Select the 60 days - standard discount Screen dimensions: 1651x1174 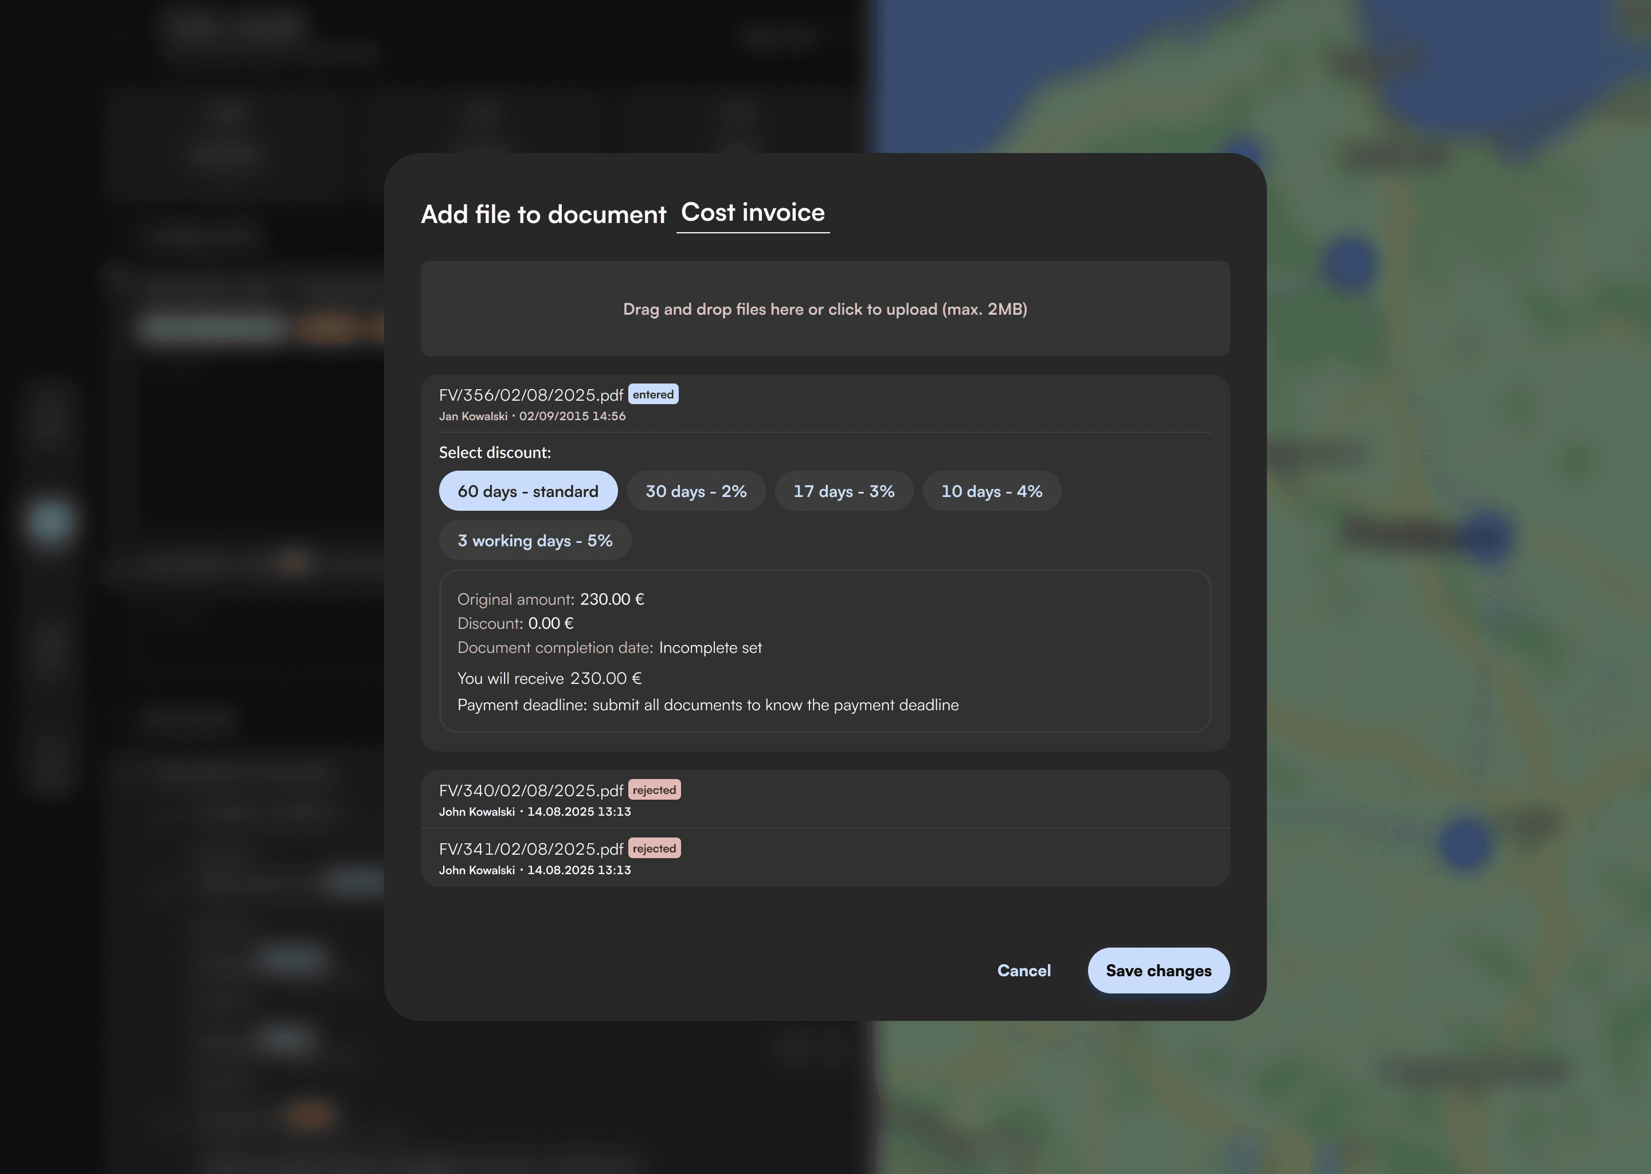coord(527,492)
